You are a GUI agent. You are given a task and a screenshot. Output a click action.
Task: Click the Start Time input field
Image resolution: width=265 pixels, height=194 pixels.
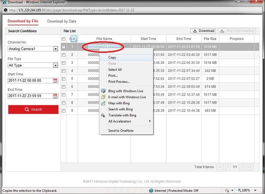coord(30,81)
